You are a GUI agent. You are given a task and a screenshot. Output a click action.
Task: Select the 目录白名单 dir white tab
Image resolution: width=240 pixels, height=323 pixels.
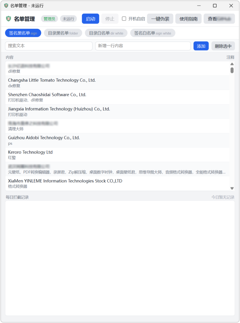(106, 33)
